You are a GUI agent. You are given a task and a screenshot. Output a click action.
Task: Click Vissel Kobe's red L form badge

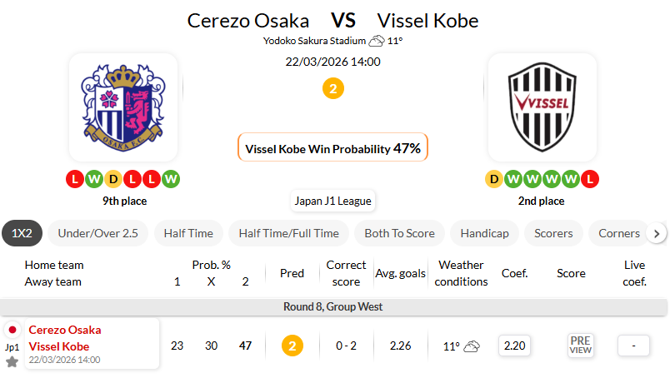(x=590, y=179)
